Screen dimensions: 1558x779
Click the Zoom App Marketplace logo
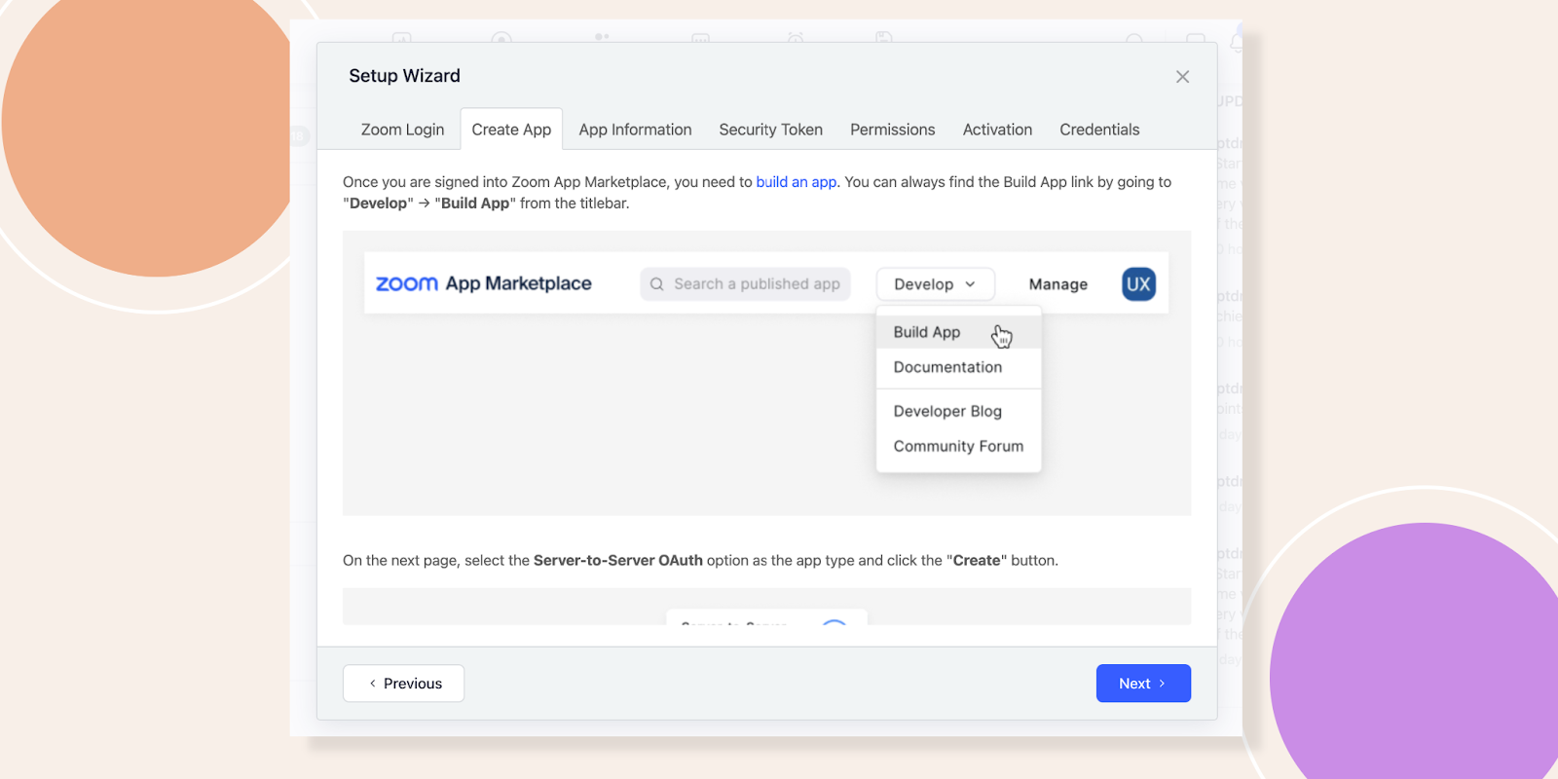(483, 283)
